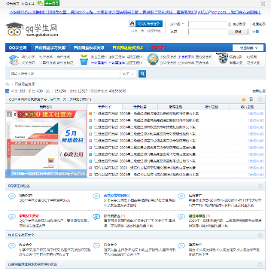This screenshot has height=271, width=271.
Task: Expand the quick navigation dropdown in nav bar
Action: click(x=248, y=48)
